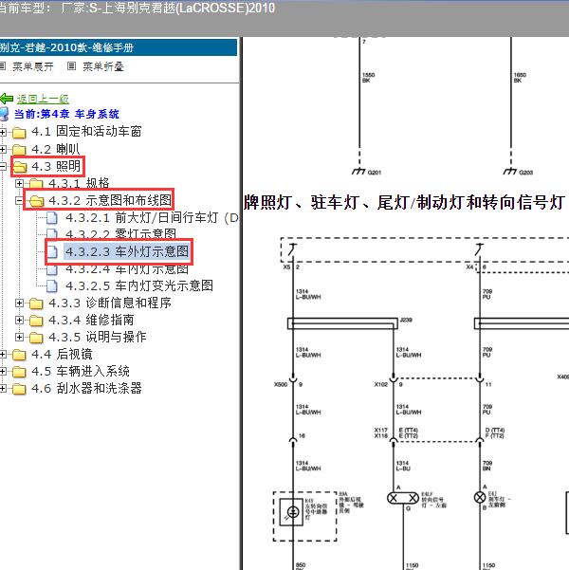569x570 pixels.
Task: Click the folder icon for 4.6 刮水器和洗涤器
Action: click(19, 389)
